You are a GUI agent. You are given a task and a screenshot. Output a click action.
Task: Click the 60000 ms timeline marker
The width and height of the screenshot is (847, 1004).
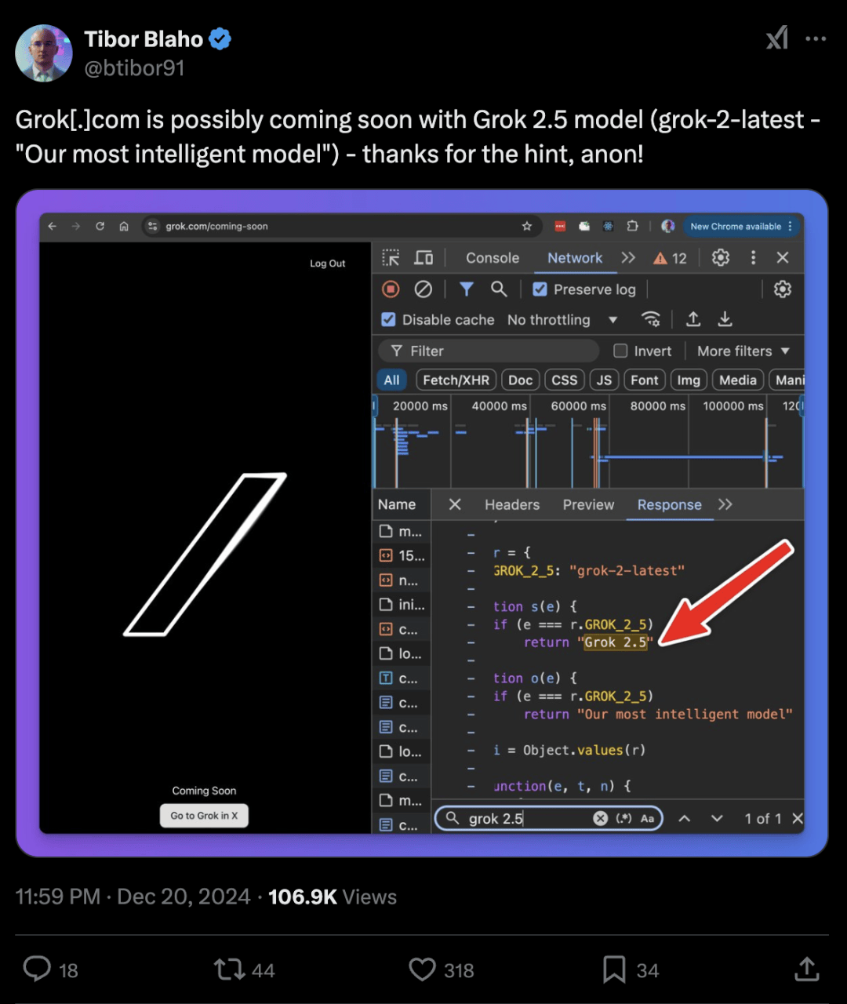point(579,406)
